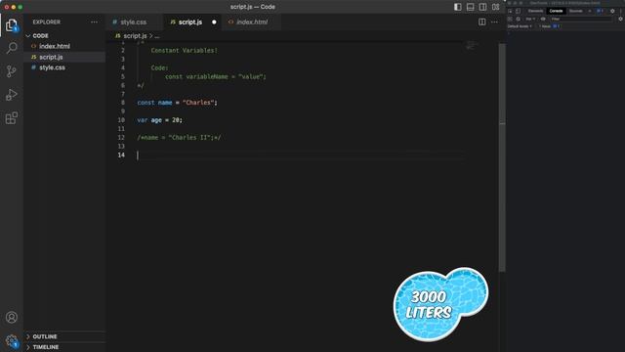Click line number 14 in the gutter

(121, 154)
